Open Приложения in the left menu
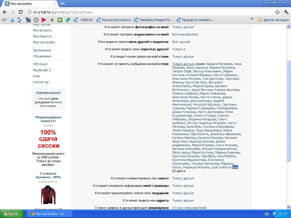 click(42, 50)
